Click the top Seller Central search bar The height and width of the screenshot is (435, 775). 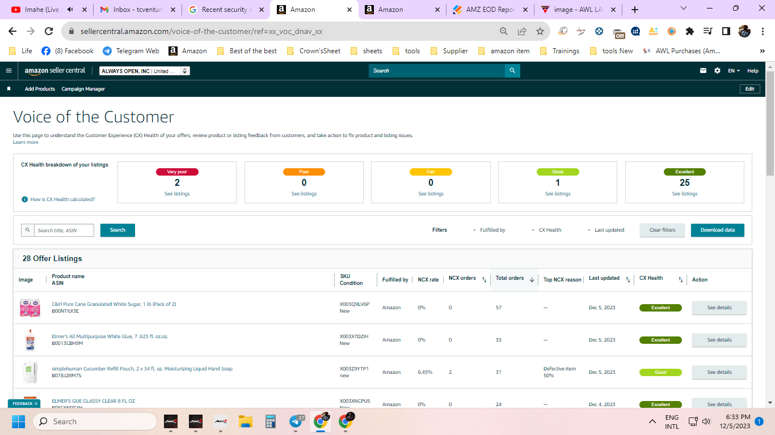(x=437, y=71)
